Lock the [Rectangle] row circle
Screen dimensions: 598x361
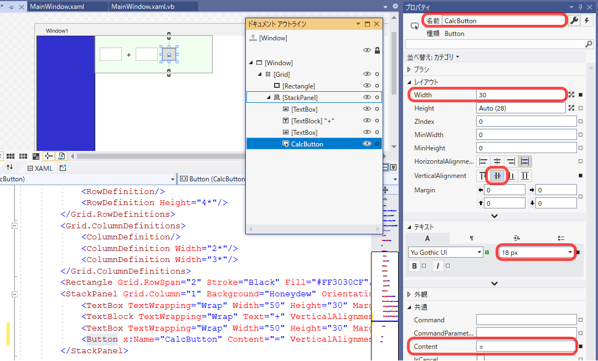pos(377,86)
